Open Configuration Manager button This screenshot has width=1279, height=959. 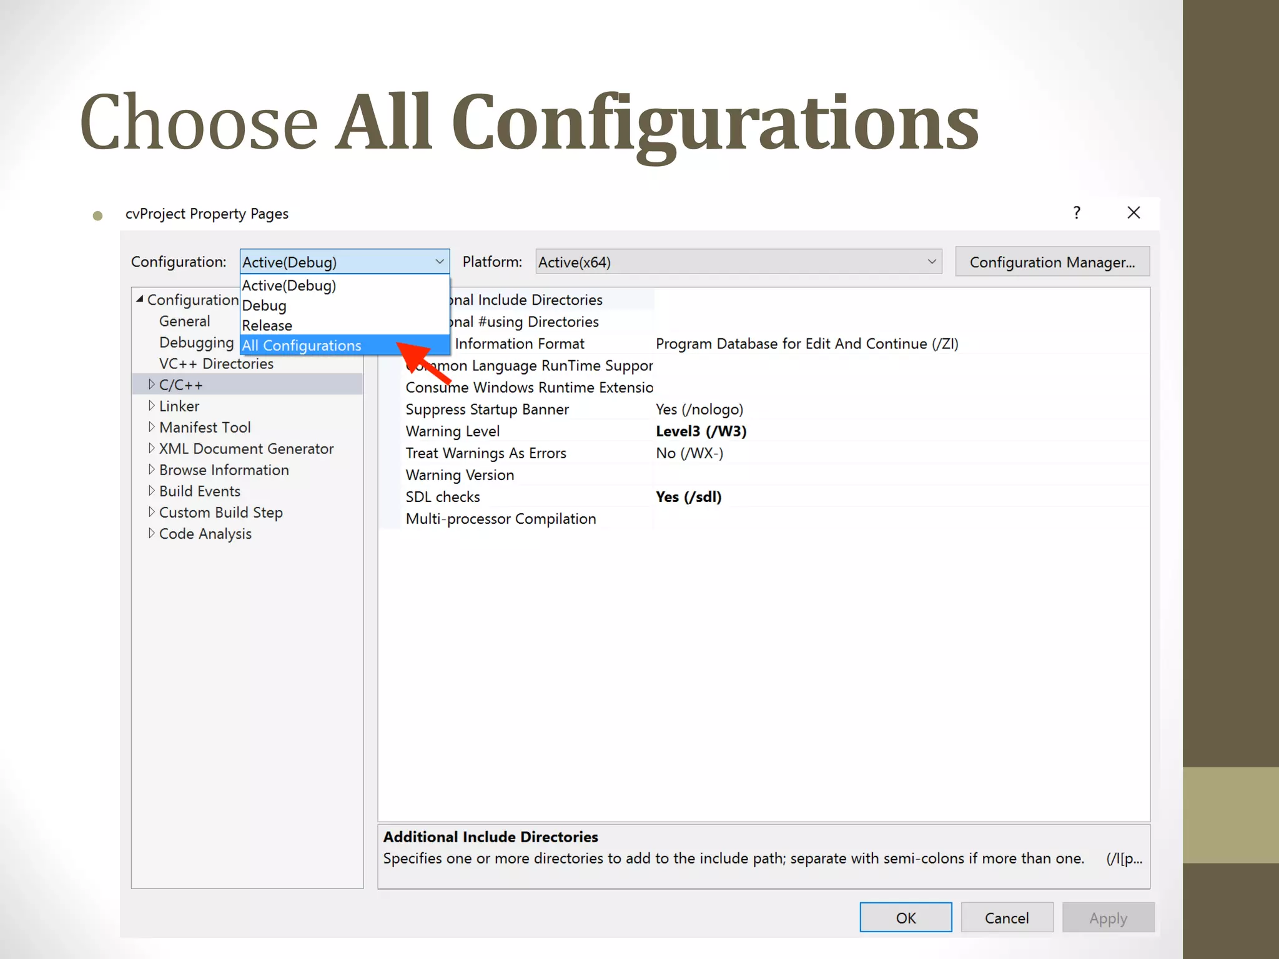[x=1052, y=262]
